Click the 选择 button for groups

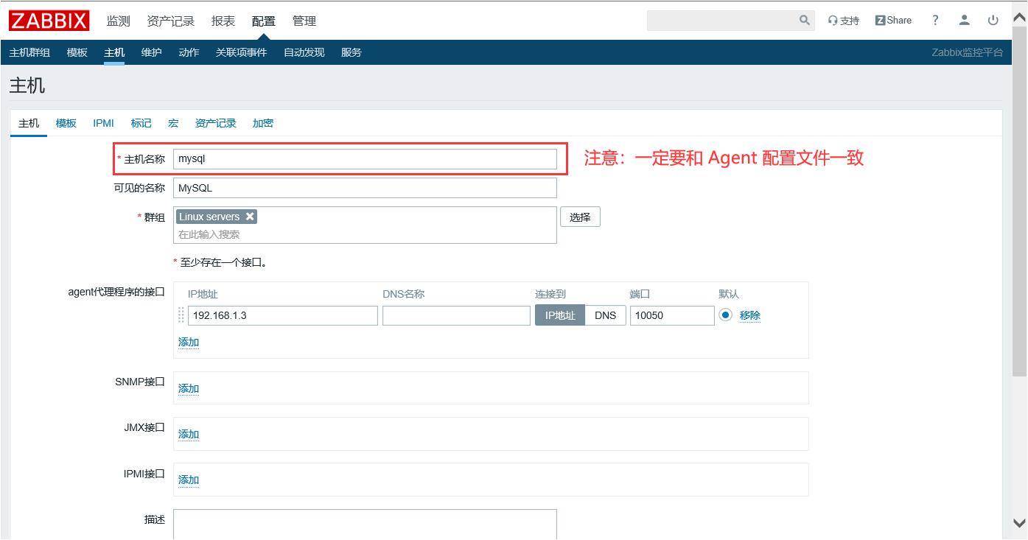(581, 217)
